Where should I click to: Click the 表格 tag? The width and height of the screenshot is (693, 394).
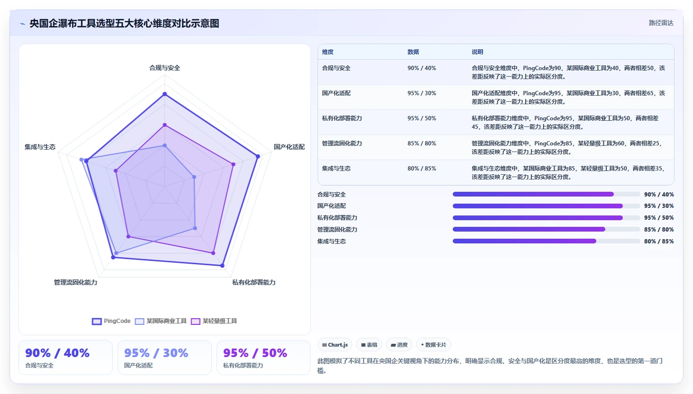pos(369,345)
